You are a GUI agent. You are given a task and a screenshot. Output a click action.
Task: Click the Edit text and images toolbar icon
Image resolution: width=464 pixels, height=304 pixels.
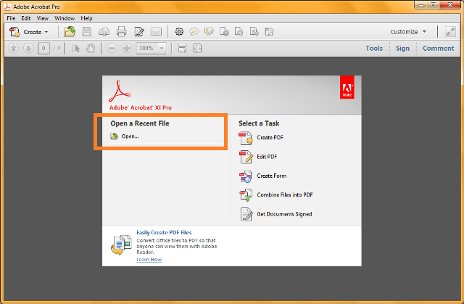(139, 31)
